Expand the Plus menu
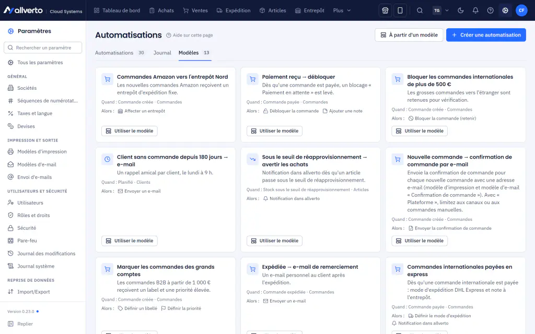The height and width of the screenshot is (334, 535). [x=342, y=10]
